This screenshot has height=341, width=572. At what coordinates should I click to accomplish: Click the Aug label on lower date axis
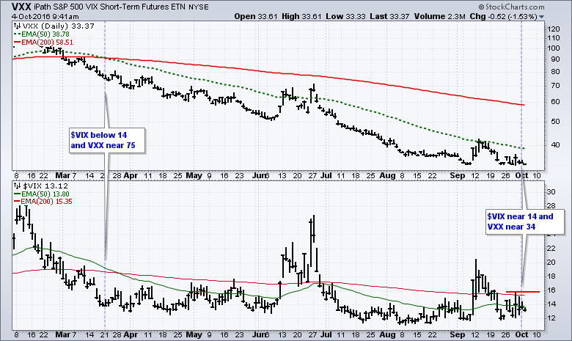pyautogui.click(x=387, y=334)
